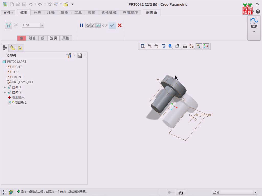Switch to the 渲染 ribbon tab
The image size is (262, 196).
[x=64, y=13]
